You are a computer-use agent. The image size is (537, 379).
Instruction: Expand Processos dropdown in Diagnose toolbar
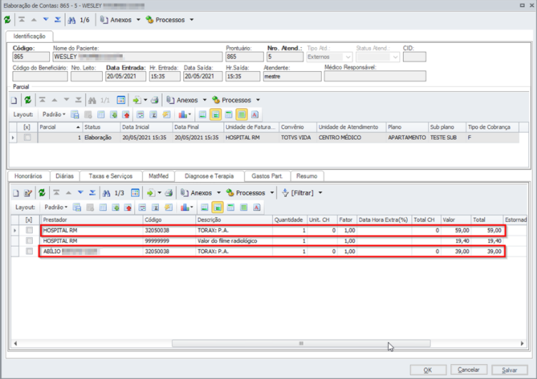[x=272, y=193]
